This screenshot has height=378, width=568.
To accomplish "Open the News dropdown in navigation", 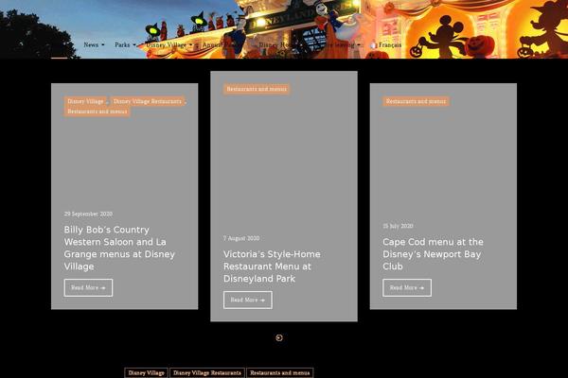I will (x=94, y=44).
